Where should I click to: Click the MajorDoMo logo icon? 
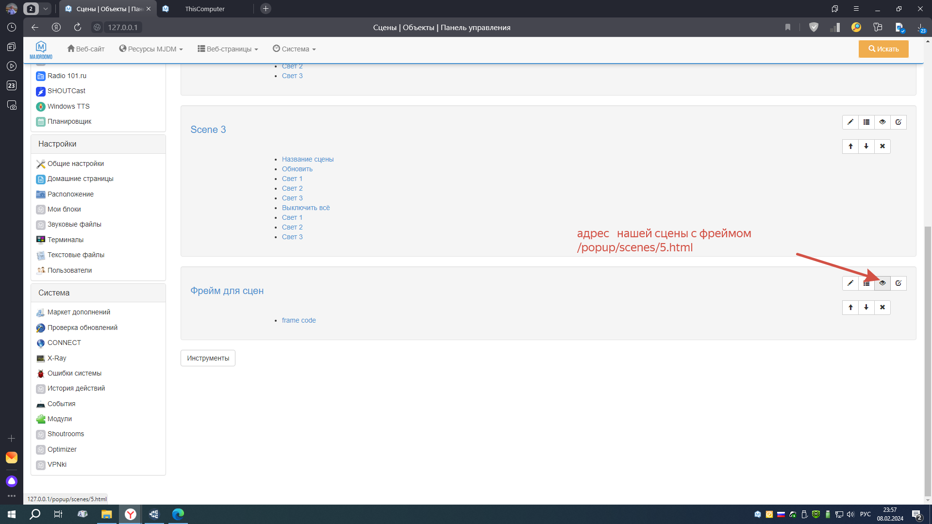coord(41,49)
